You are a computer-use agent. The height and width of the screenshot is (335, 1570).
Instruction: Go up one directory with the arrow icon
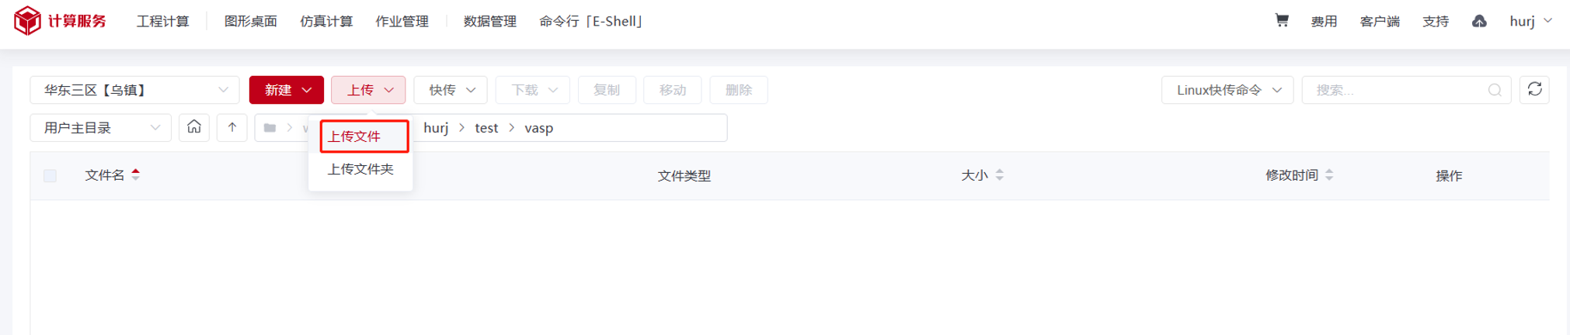pyautogui.click(x=231, y=127)
